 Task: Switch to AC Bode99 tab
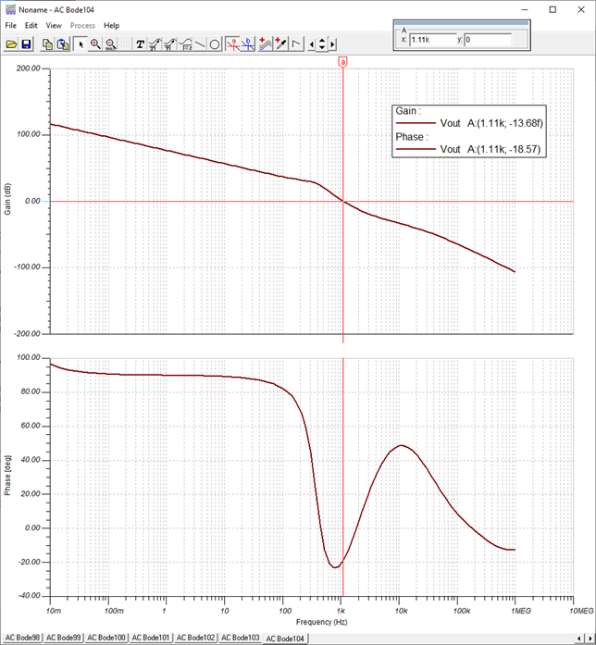[x=63, y=638]
